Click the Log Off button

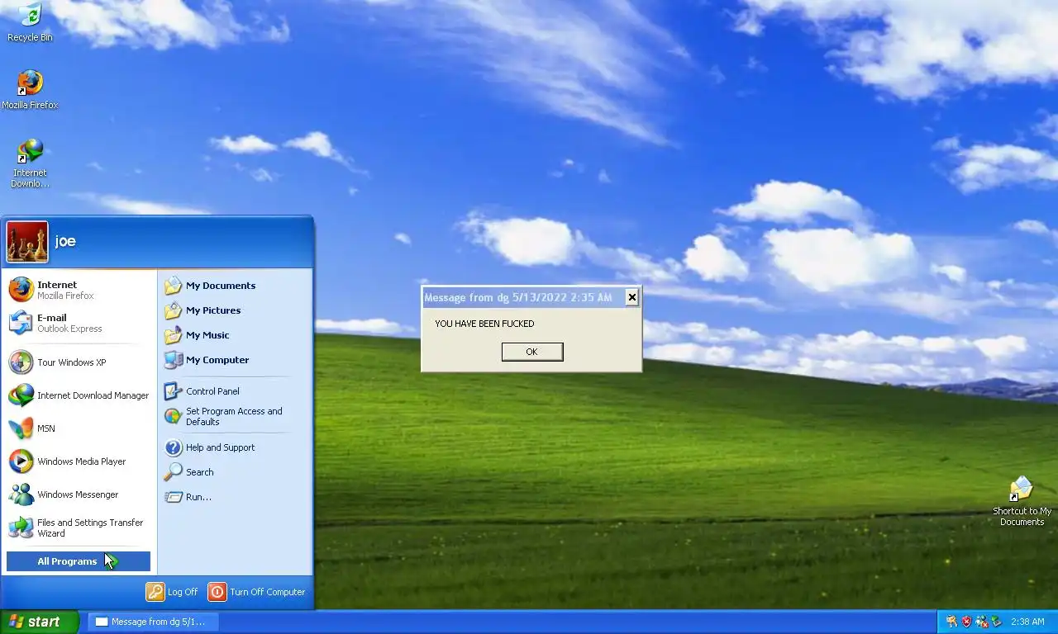click(172, 592)
